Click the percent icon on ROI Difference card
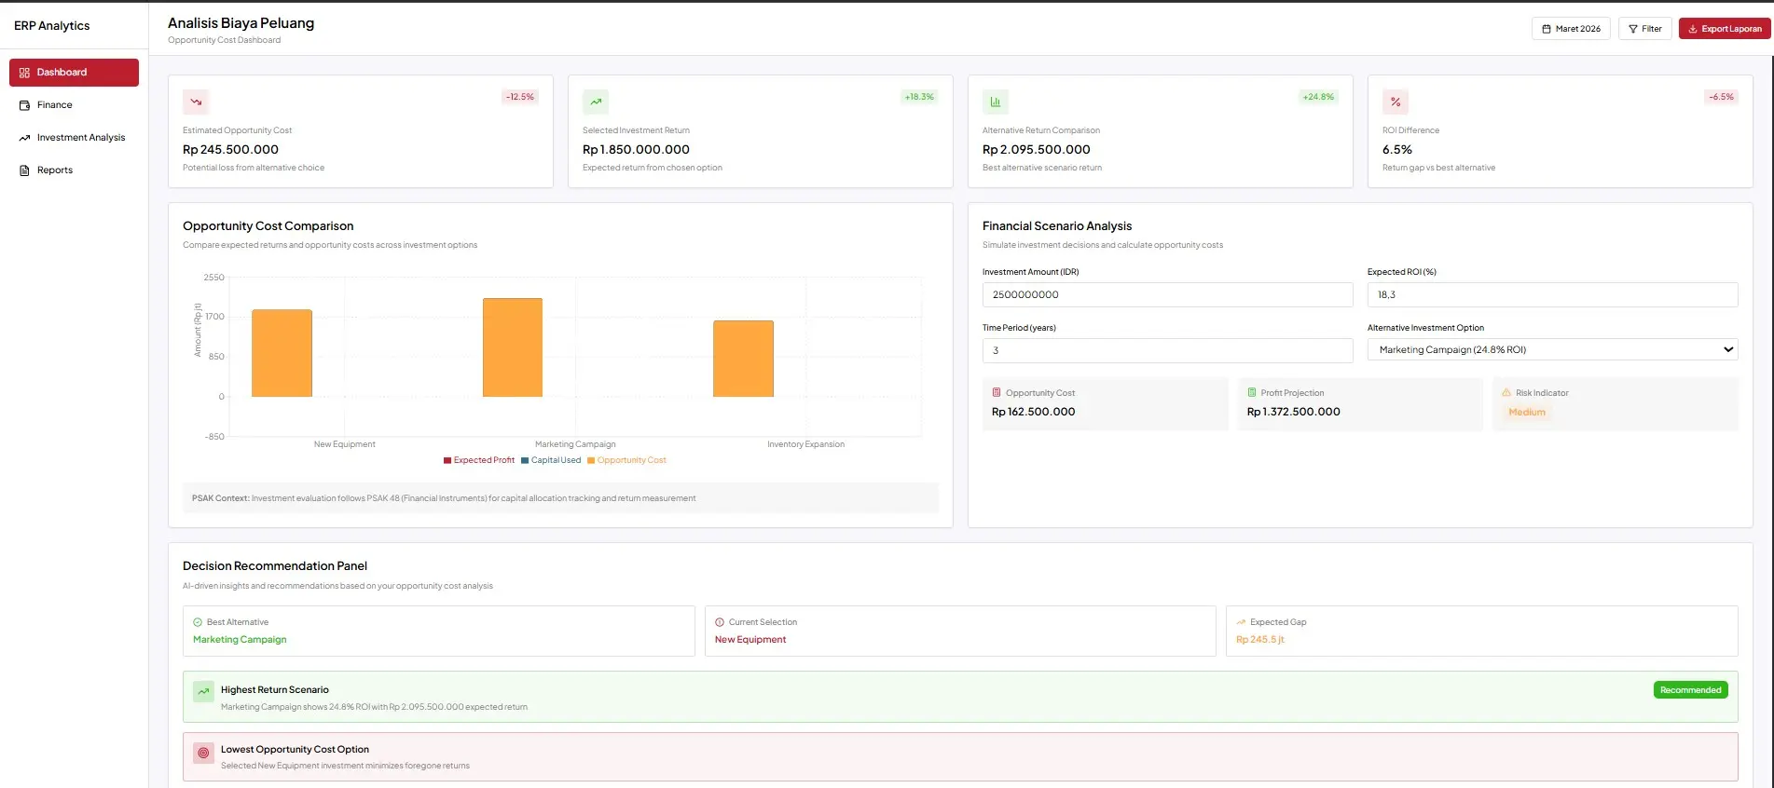Screen dimensions: 1774x788 [x=1396, y=102]
